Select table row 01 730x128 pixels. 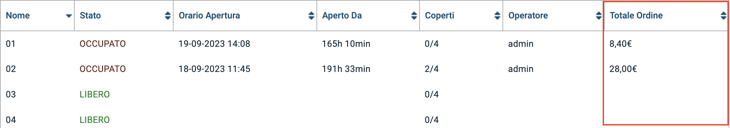11,44
